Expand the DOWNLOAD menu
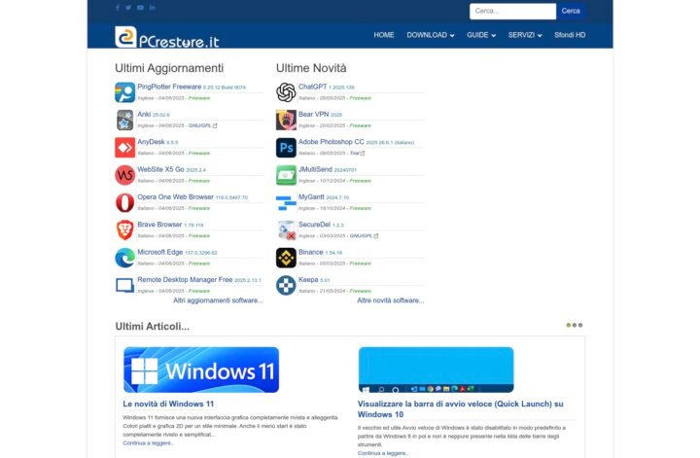 (431, 35)
